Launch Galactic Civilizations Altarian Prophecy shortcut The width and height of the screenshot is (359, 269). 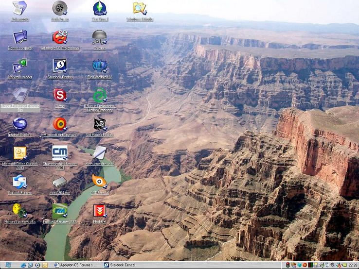pos(100,95)
